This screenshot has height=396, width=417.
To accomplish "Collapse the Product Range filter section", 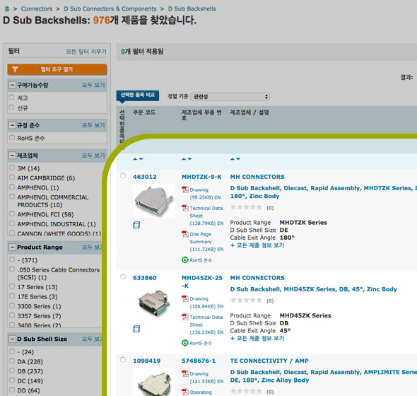I will point(12,248).
